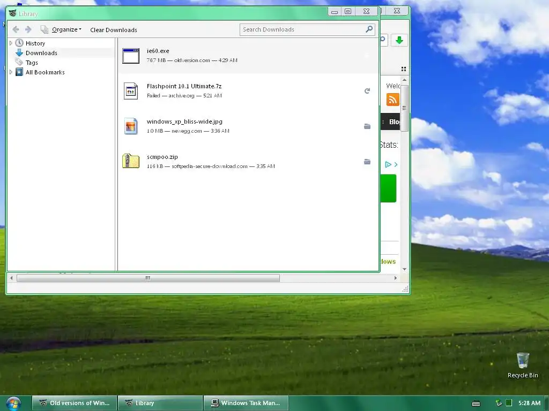The image size is (549, 411).
Task: Go back with the Library back arrow
Action: tap(16, 29)
